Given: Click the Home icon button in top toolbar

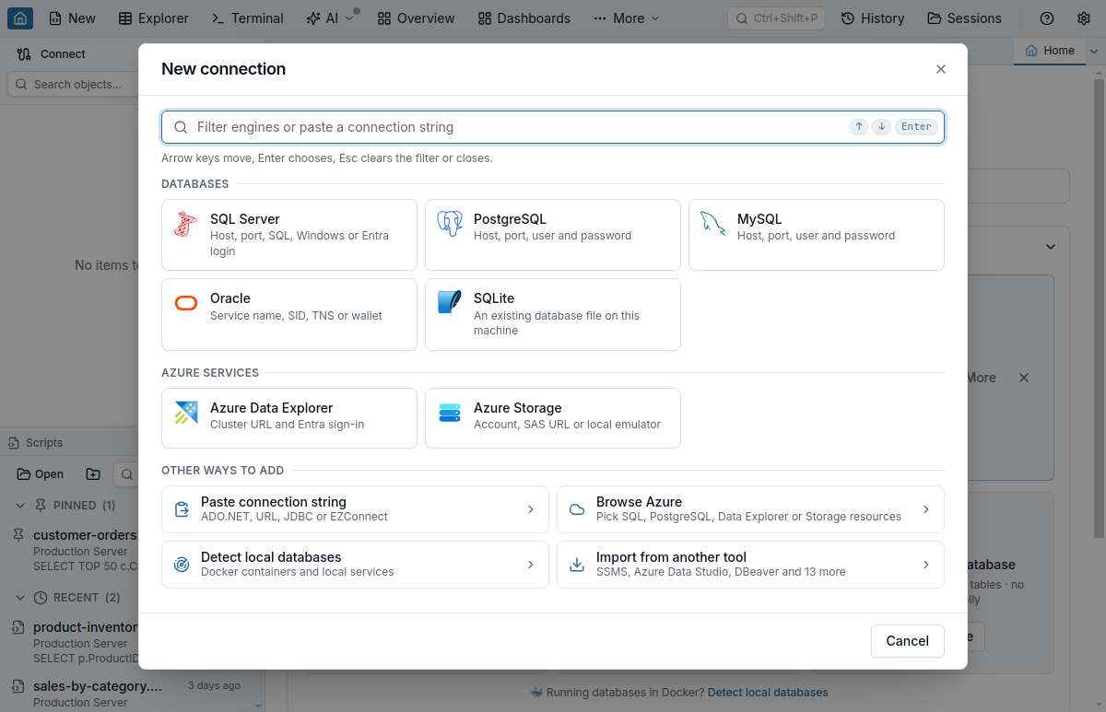Looking at the screenshot, I should (x=20, y=18).
